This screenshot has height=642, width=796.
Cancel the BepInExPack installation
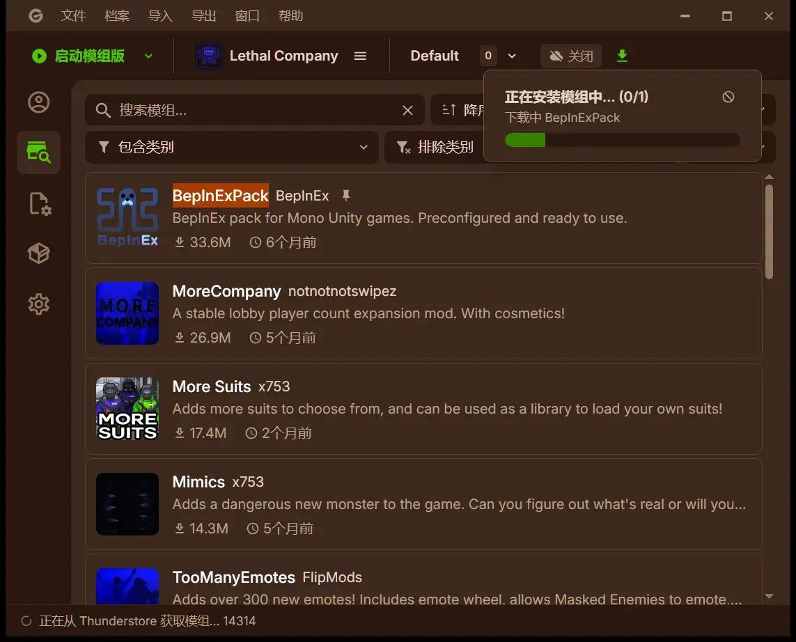(x=728, y=97)
